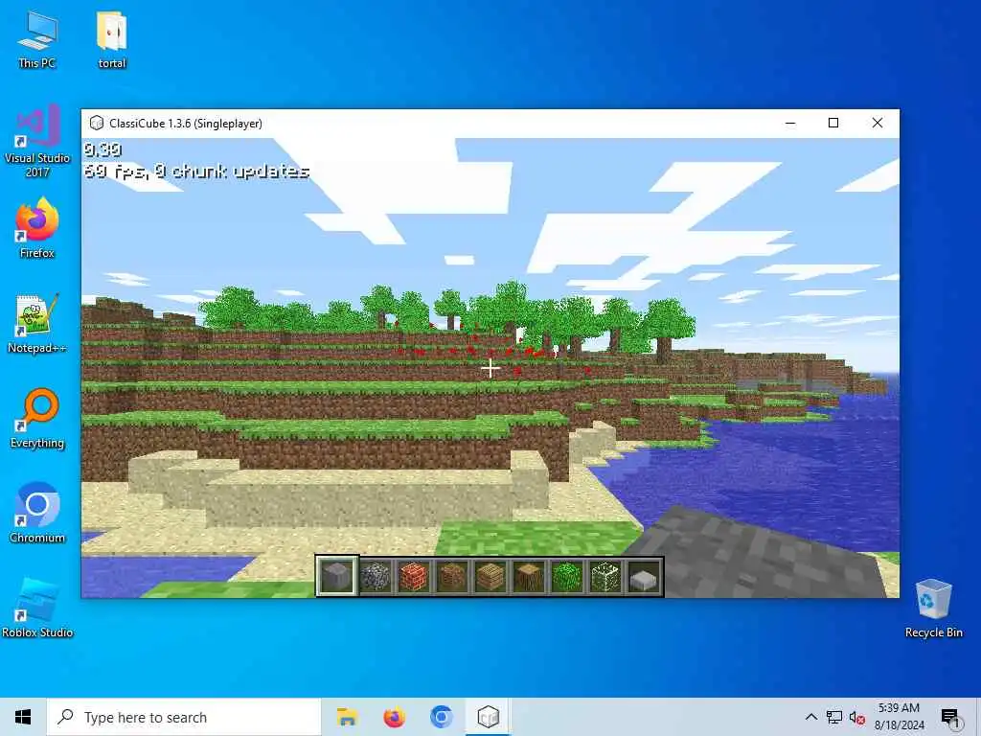
Task: Select the glass block in the hotbar
Action: (x=605, y=576)
